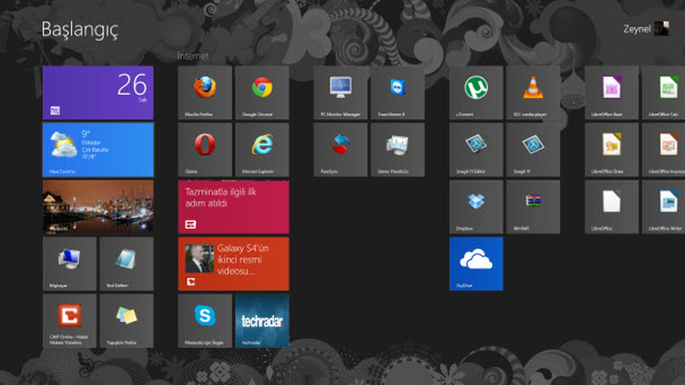Launch Internet Explorer
685x385 pixels.
[261, 149]
